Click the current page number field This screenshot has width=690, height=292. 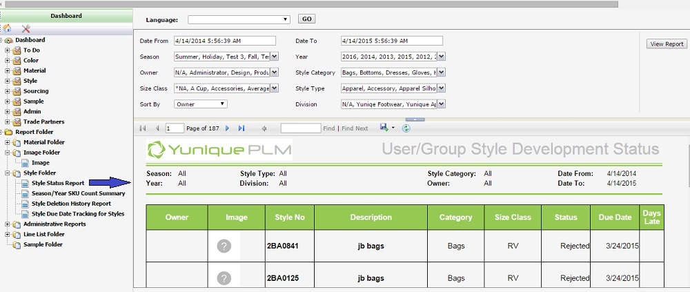point(175,128)
